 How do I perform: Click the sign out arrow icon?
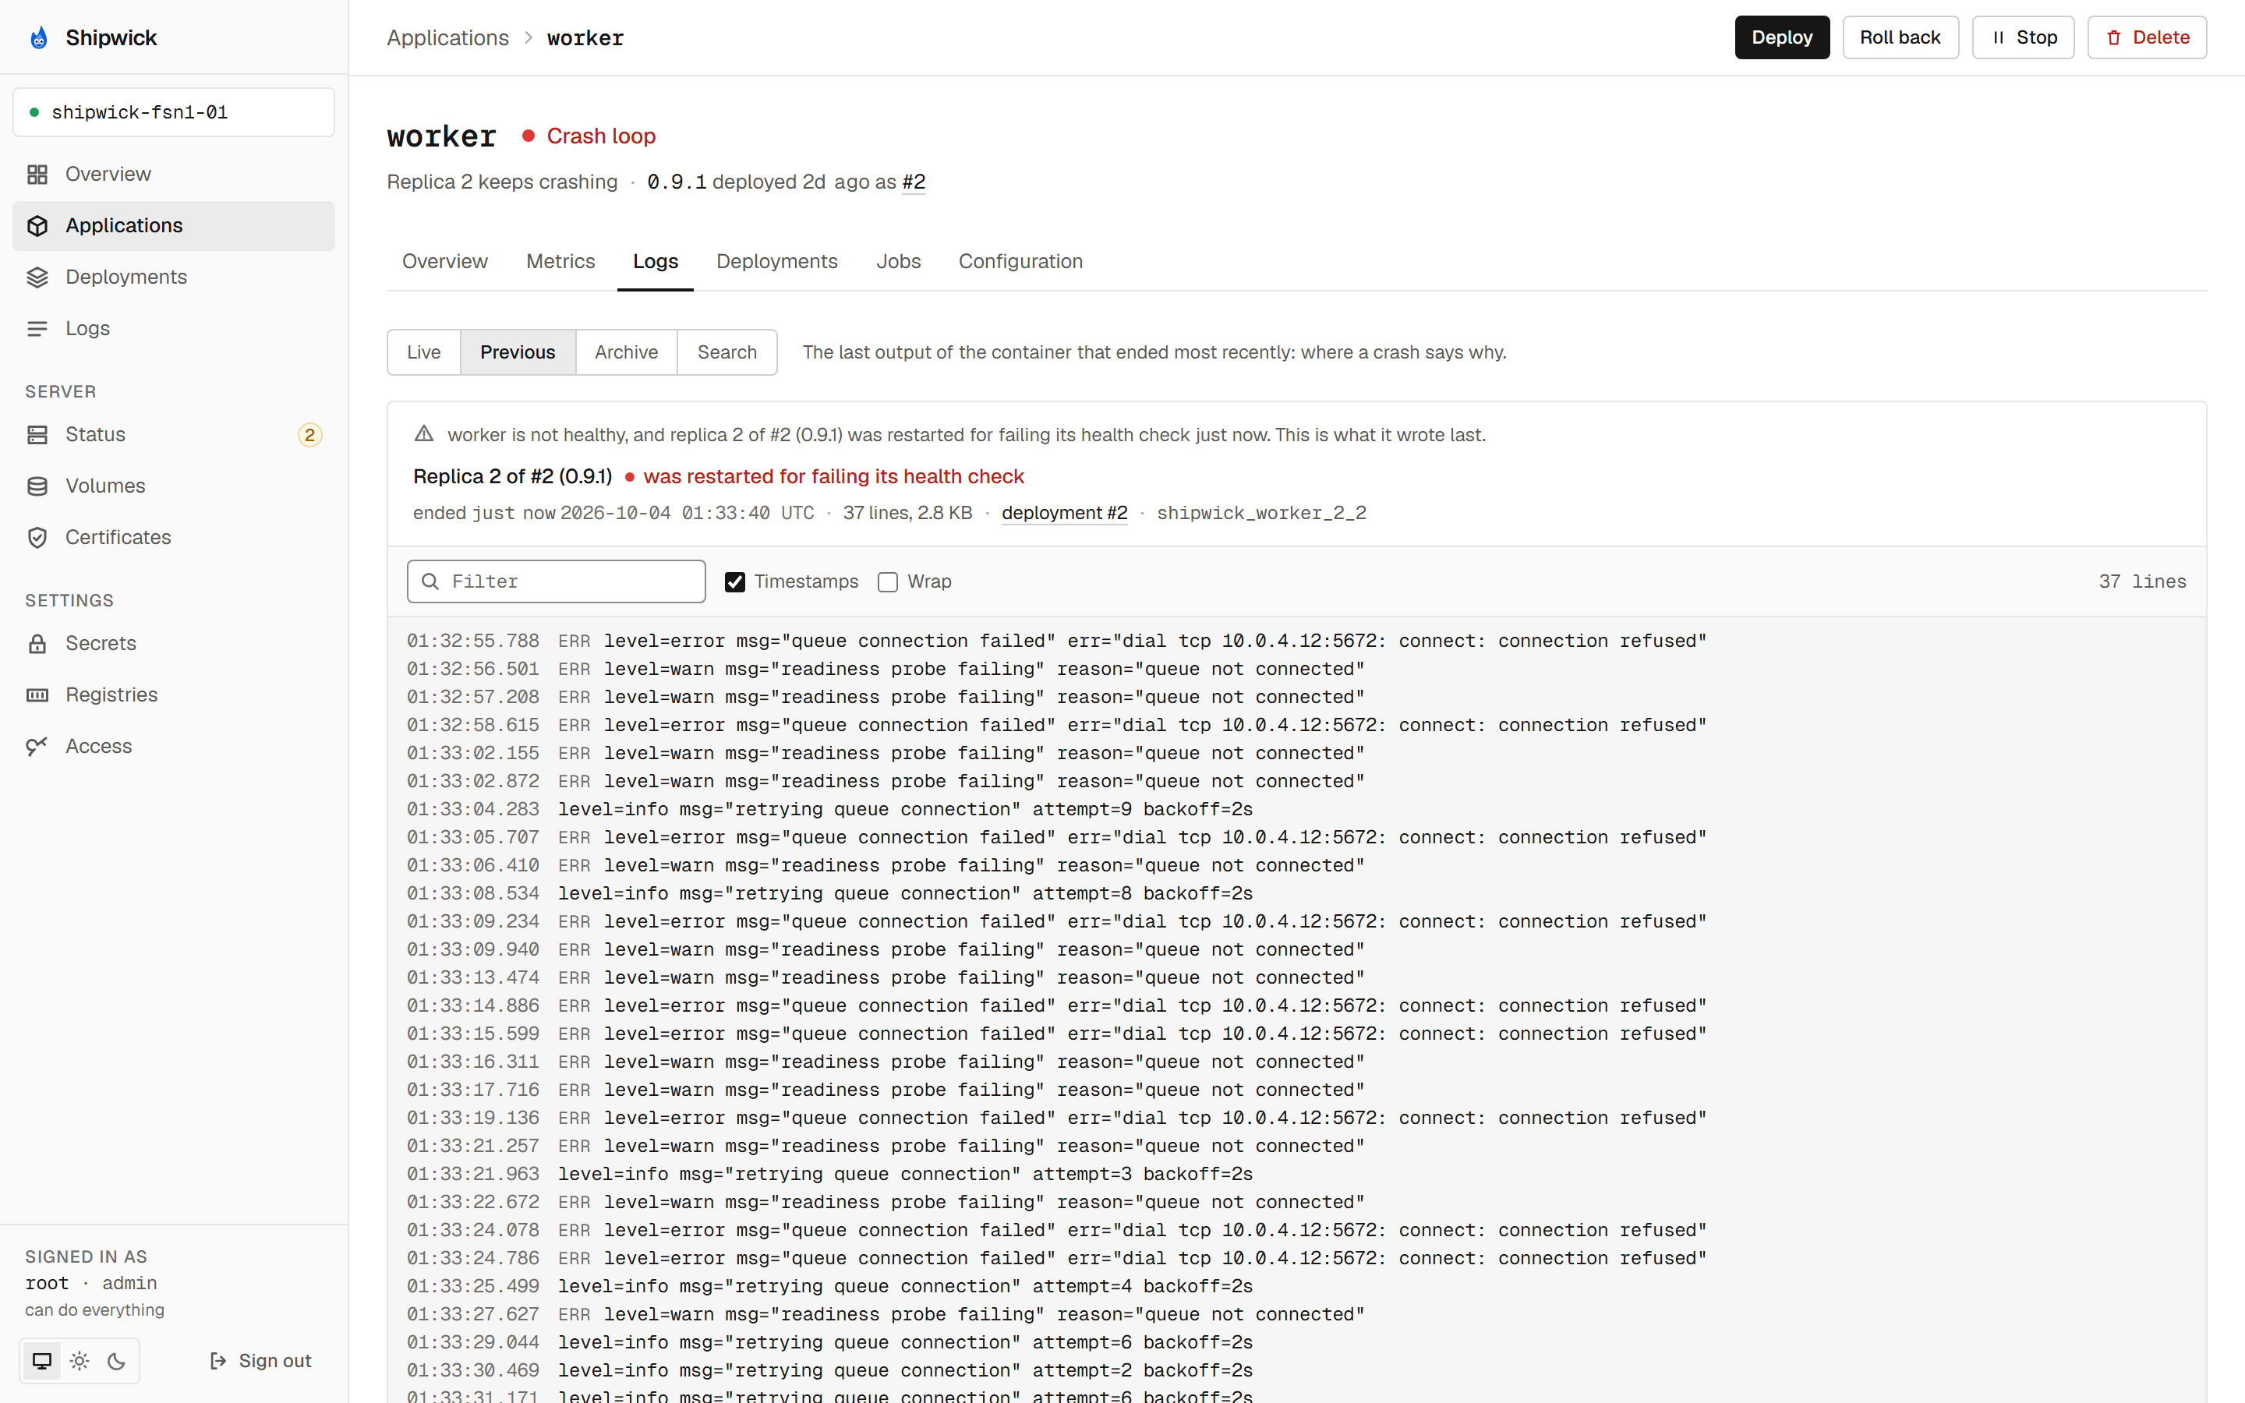(218, 1360)
